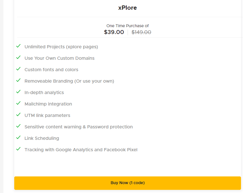
Task: Click the Buy Now (1 code) button
Action: coord(127,183)
